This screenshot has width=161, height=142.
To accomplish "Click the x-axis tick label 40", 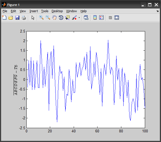I will (74, 131).
